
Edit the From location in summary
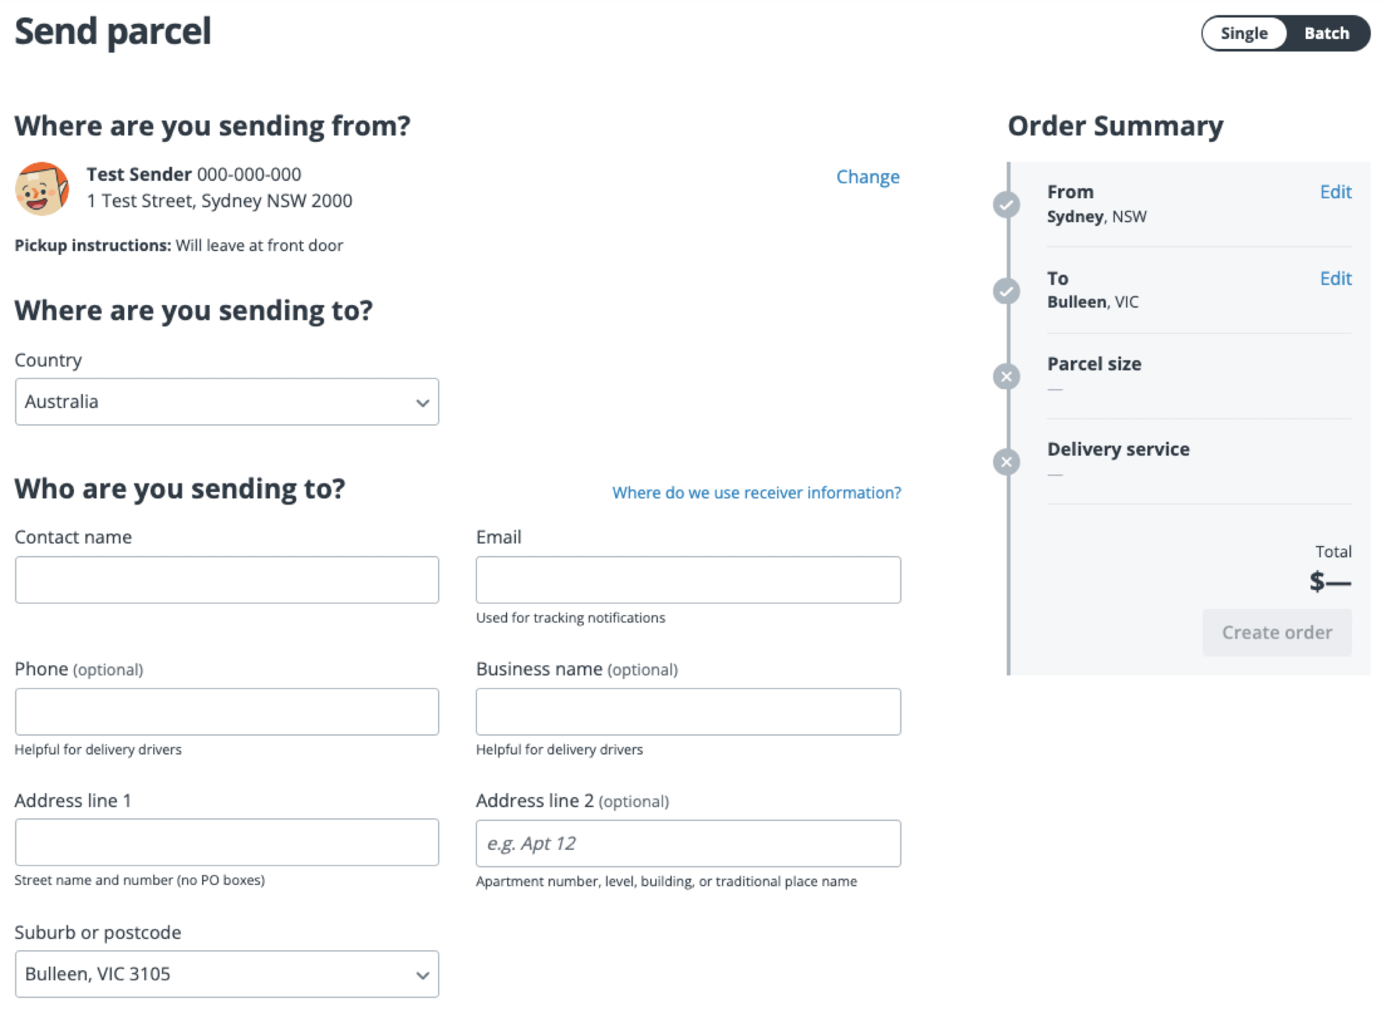coord(1336,192)
